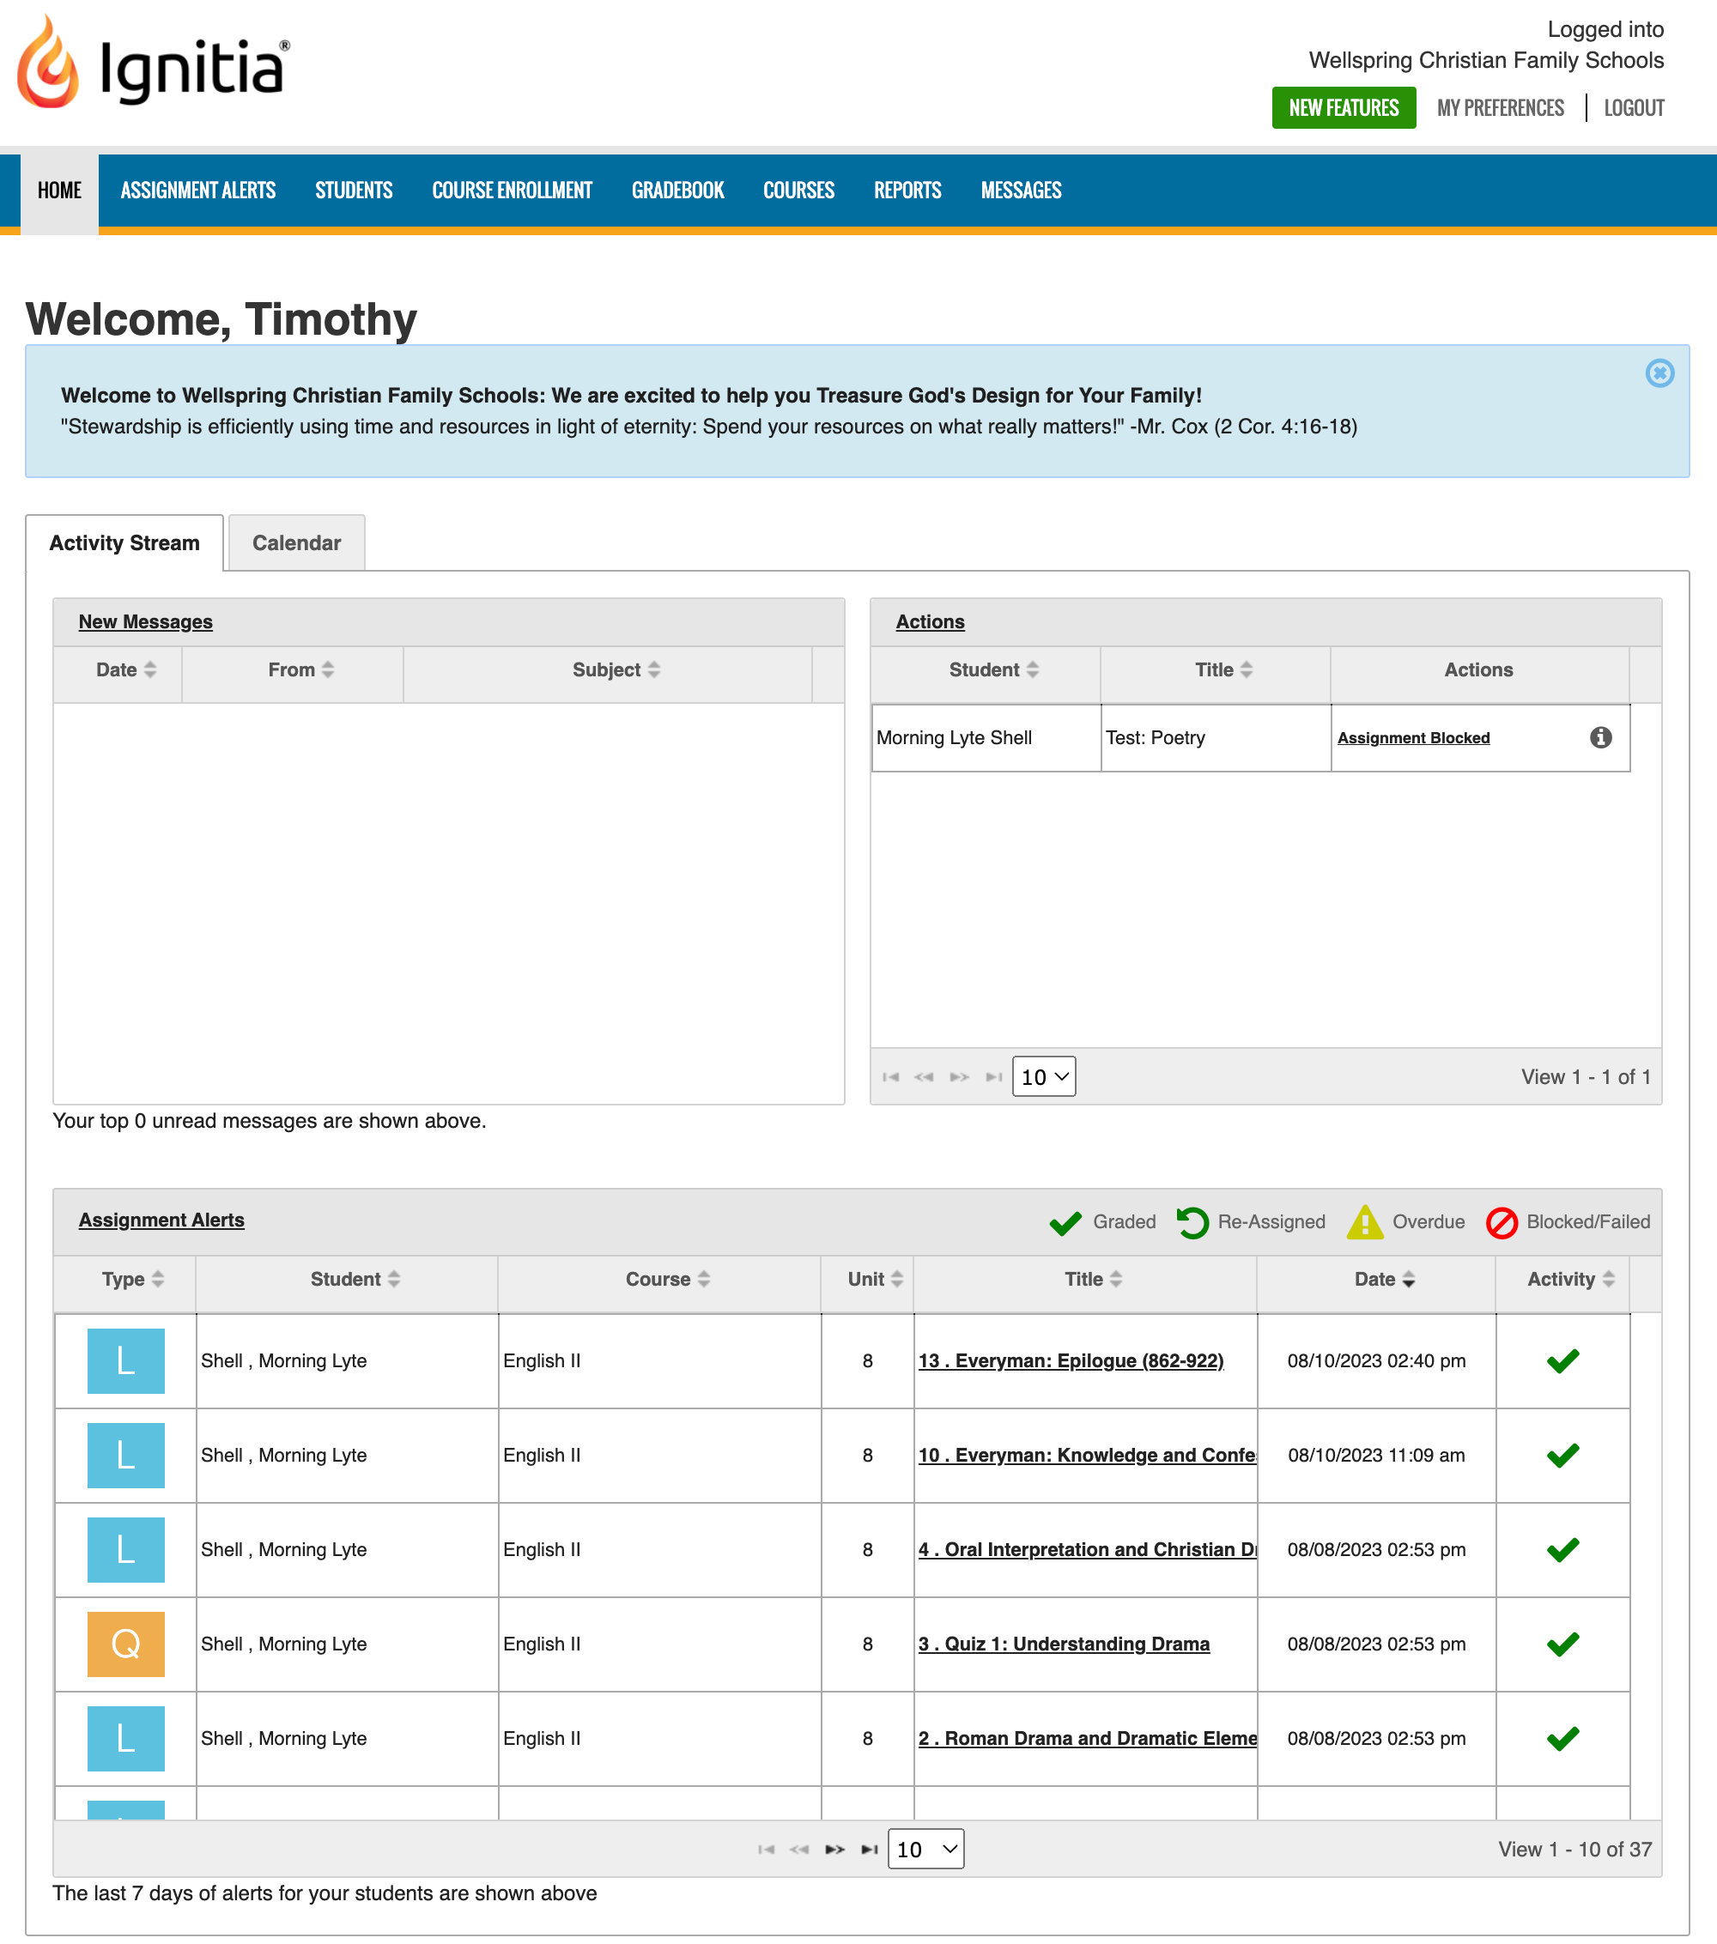The width and height of the screenshot is (1717, 1944).
Task: Click the New Features button
Action: pyautogui.click(x=1344, y=107)
